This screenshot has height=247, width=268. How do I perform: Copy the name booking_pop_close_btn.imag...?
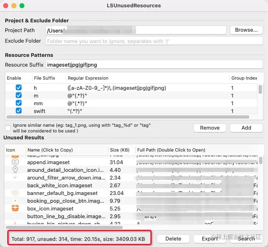(x=66, y=201)
